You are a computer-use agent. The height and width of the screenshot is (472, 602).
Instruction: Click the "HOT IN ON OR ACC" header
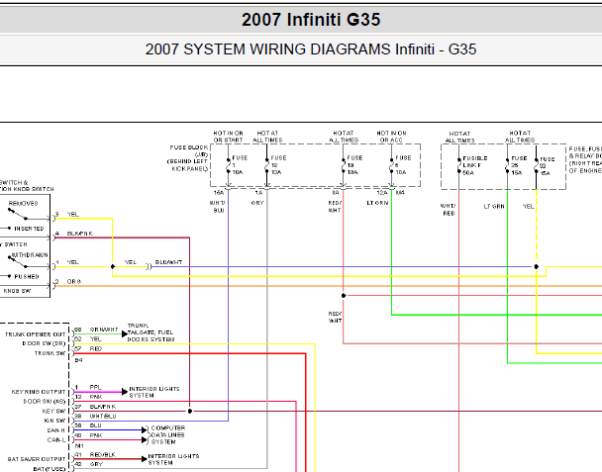pyautogui.click(x=391, y=137)
